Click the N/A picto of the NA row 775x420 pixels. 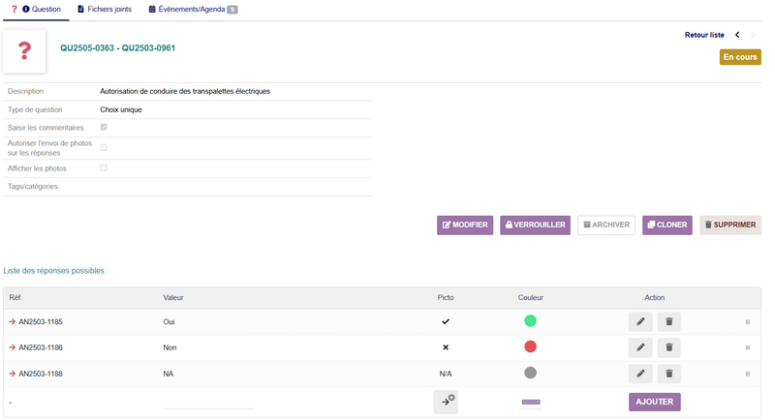click(446, 374)
